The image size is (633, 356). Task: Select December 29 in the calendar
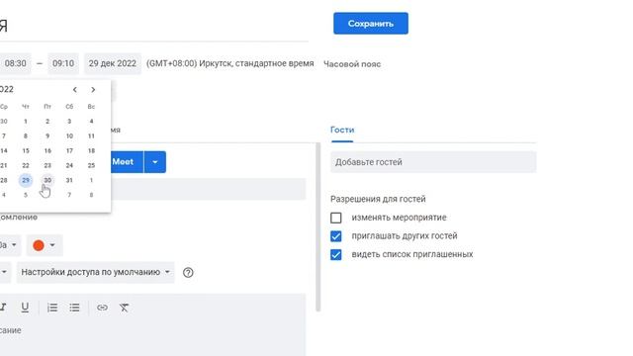pyautogui.click(x=26, y=180)
